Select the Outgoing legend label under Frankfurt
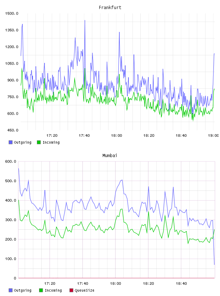The height and width of the screenshot is (296, 220). [x=22, y=142]
